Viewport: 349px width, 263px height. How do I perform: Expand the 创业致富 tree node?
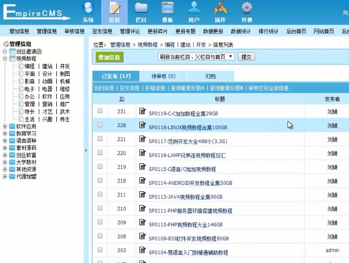(x=5, y=155)
